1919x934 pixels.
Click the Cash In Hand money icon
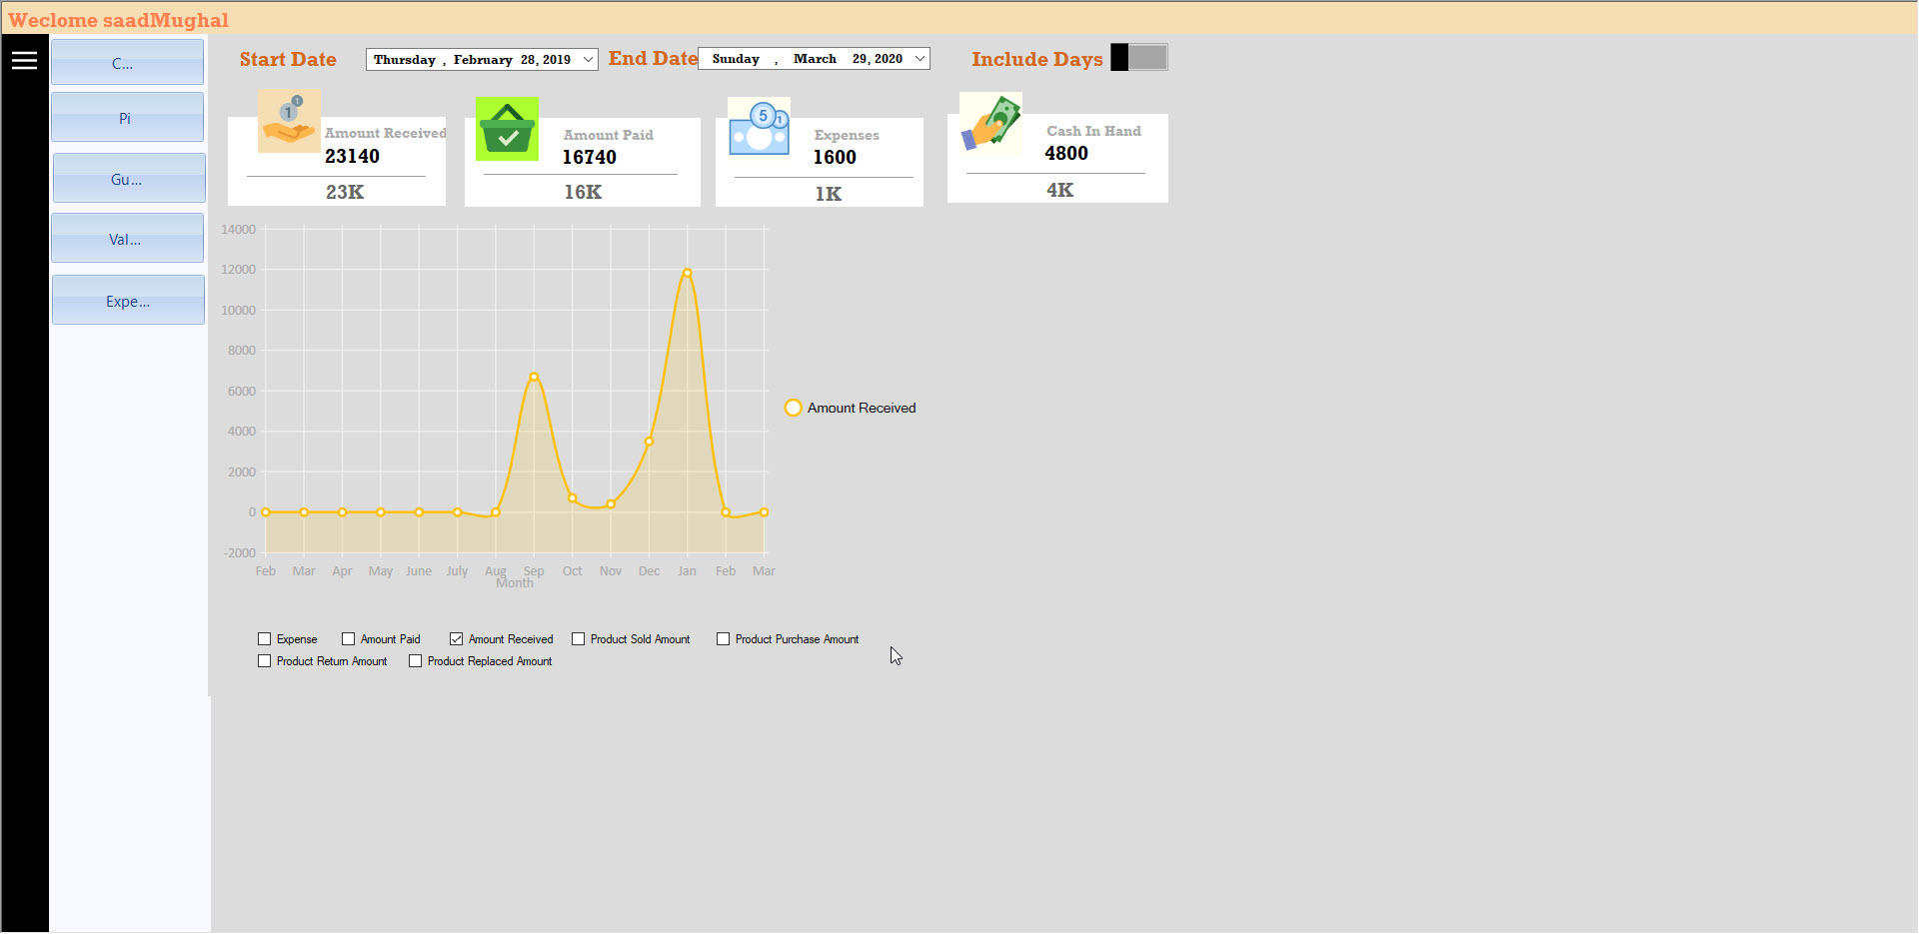point(990,123)
